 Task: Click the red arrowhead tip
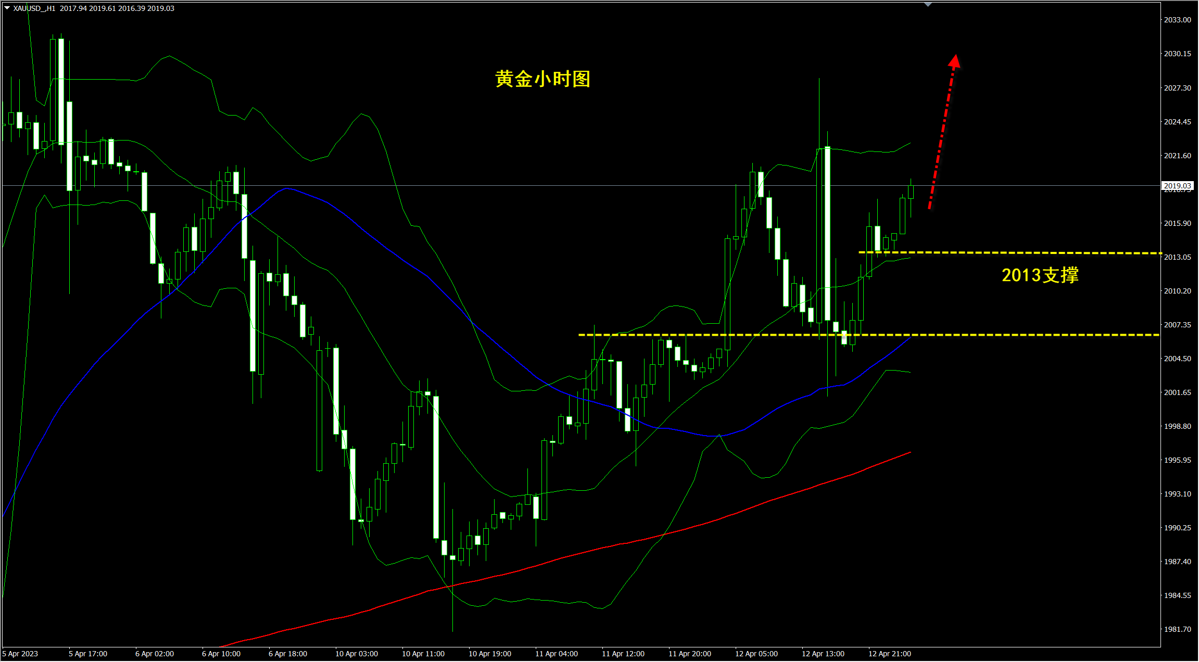(955, 57)
